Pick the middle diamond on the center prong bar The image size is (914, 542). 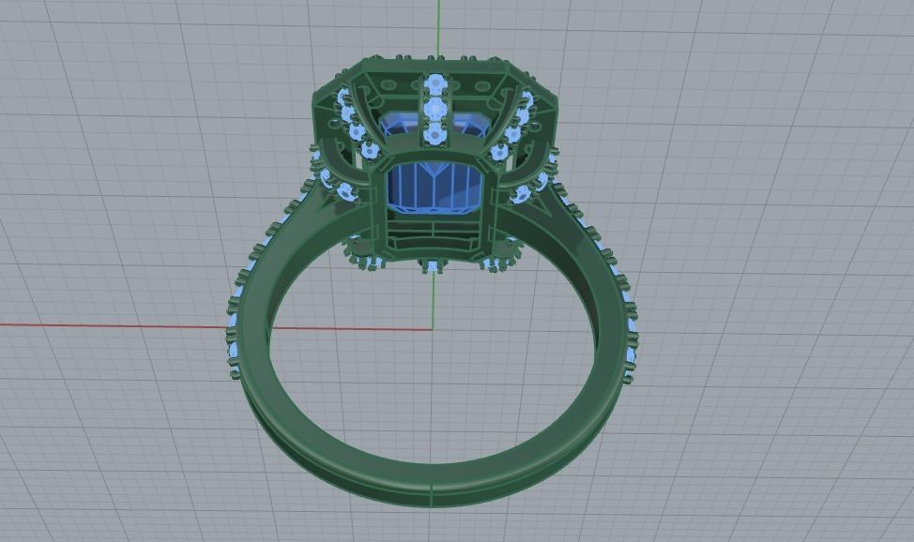(434, 109)
